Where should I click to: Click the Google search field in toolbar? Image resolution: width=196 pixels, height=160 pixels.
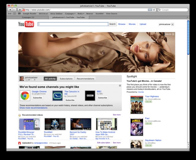click(x=173, y=10)
